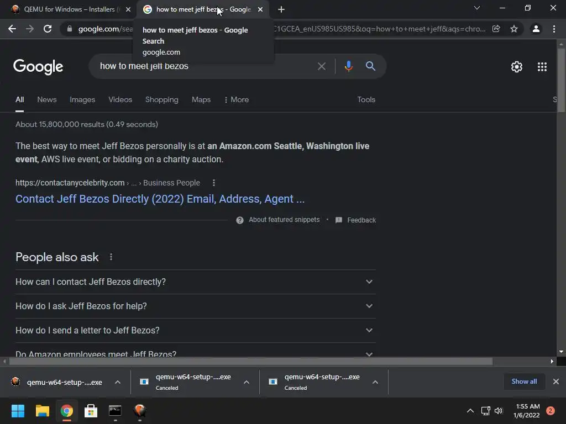Start voice search with microphone
The width and height of the screenshot is (566, 424).
(x=348, y=66)
